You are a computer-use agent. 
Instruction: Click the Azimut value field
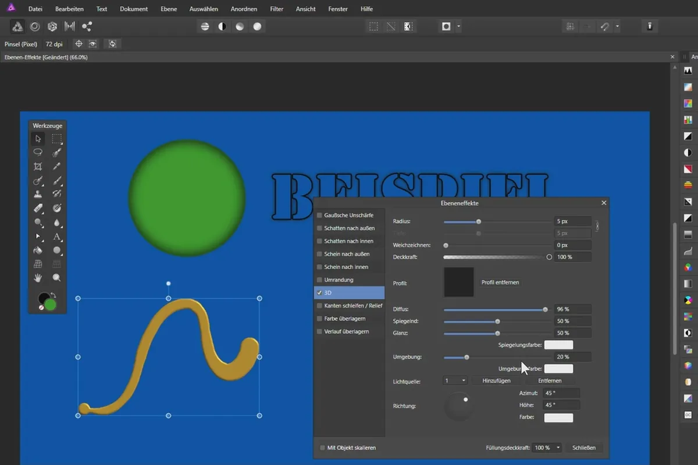point(561,393)
